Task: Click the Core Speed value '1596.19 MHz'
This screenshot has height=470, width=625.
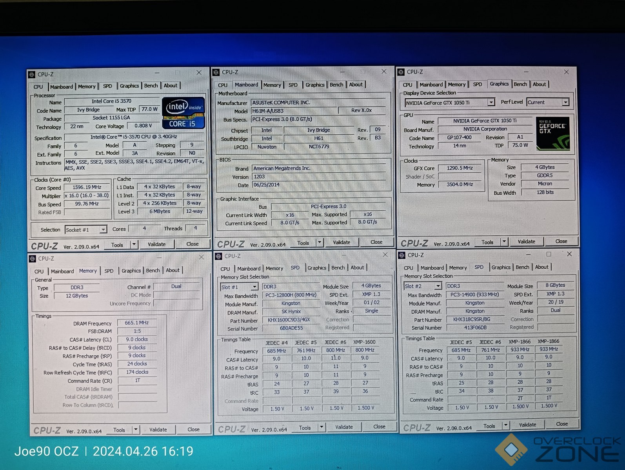Action: pyautogui.click(x=87, y=188)
